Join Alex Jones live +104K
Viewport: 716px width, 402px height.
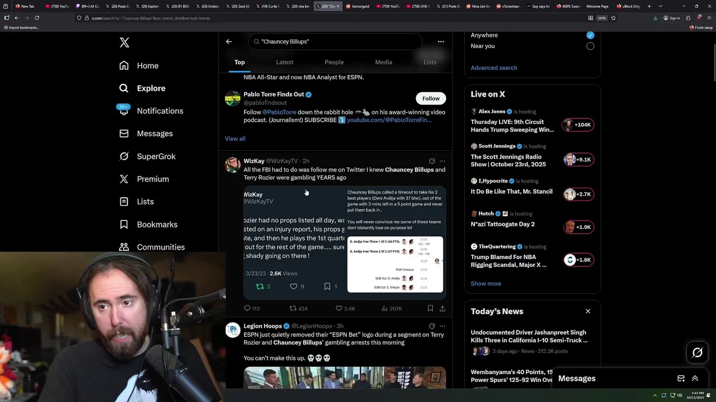(x=578, y=125)
